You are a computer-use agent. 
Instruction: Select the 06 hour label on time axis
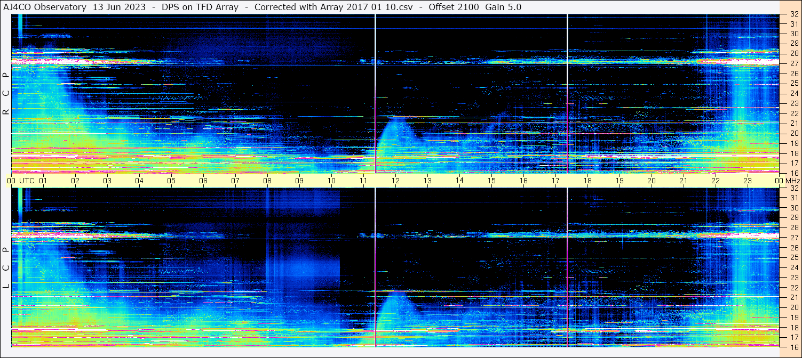[203, 181]
